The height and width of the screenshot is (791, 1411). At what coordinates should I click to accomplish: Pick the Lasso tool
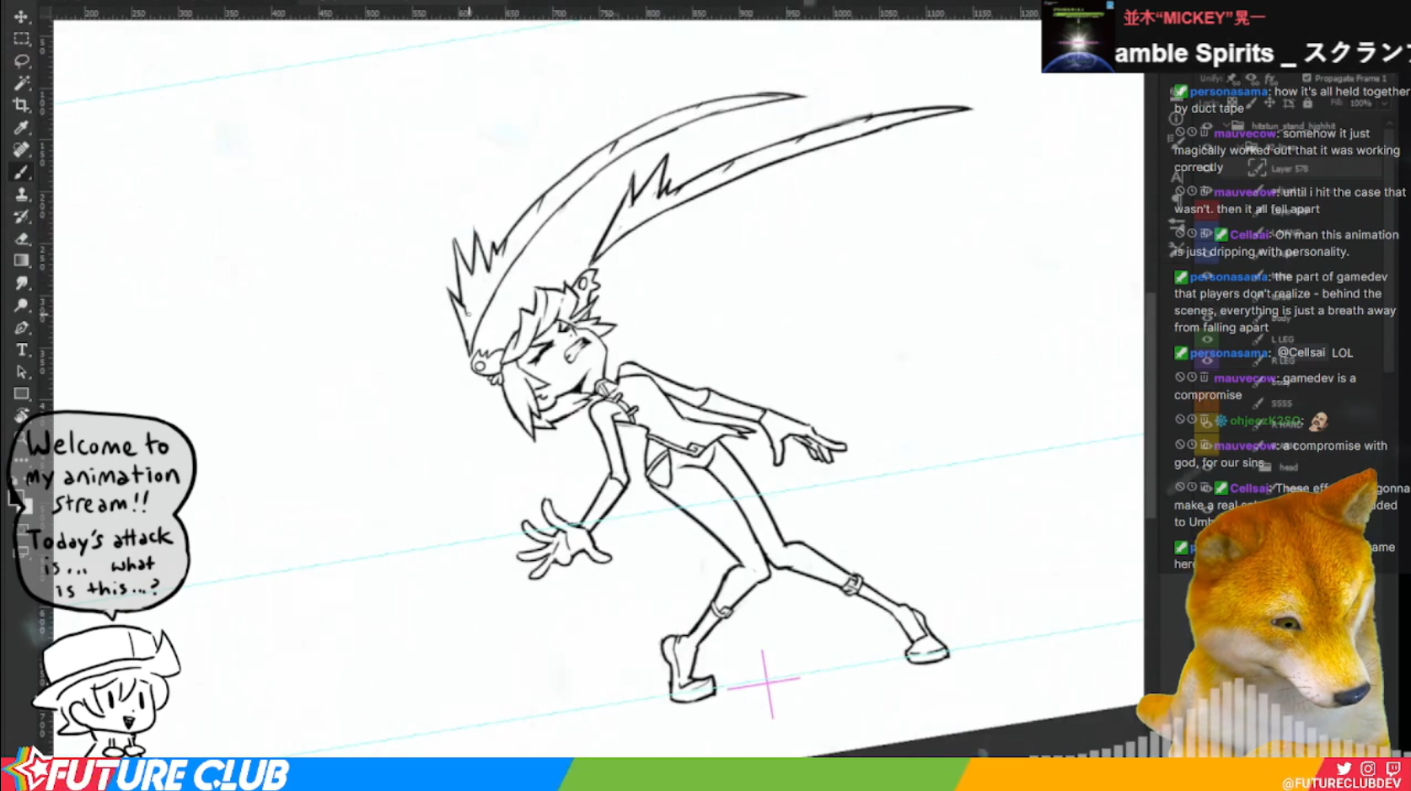22,61
